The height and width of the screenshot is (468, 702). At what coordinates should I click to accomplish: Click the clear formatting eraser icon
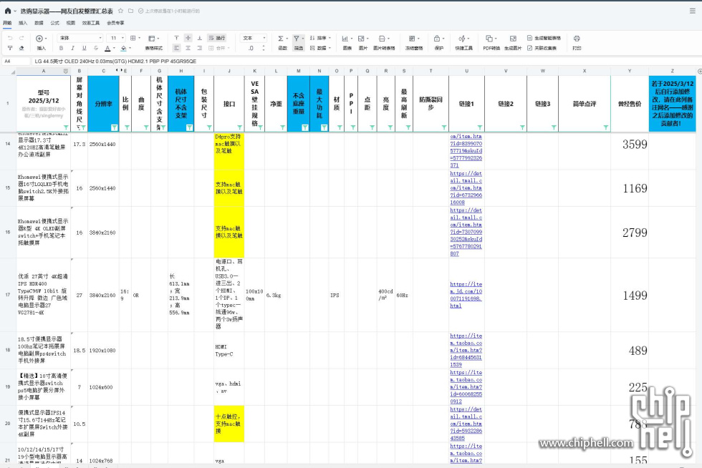click(21, 48)
